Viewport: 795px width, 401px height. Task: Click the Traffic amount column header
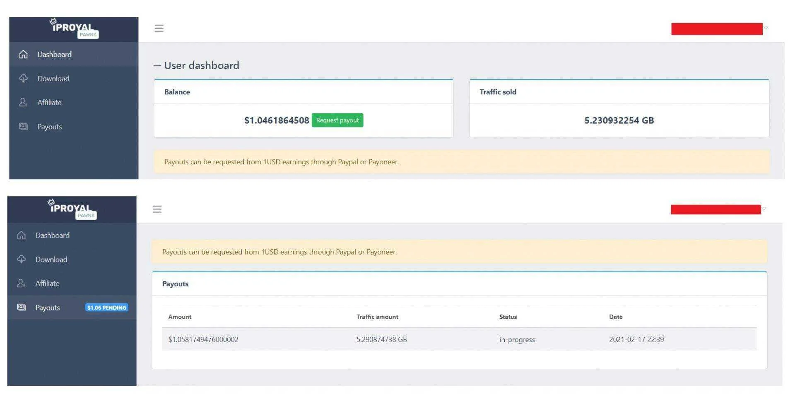coord(377,317)
